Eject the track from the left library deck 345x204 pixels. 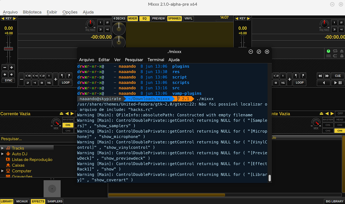62,113
